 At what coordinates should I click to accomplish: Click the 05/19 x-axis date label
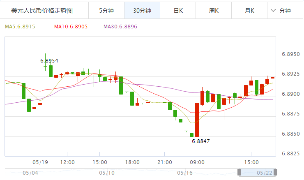pos(40,162)
